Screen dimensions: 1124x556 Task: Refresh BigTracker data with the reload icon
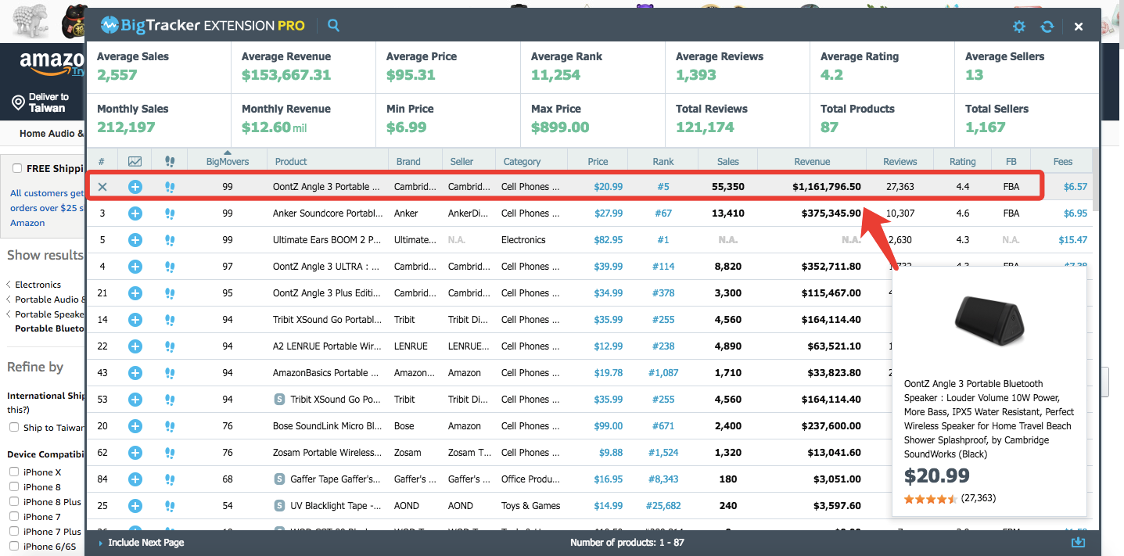coord(1047,27)
